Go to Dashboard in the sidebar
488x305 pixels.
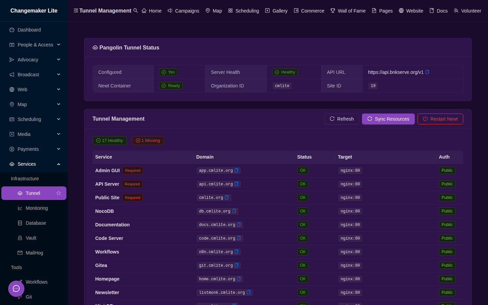point(34,30)
